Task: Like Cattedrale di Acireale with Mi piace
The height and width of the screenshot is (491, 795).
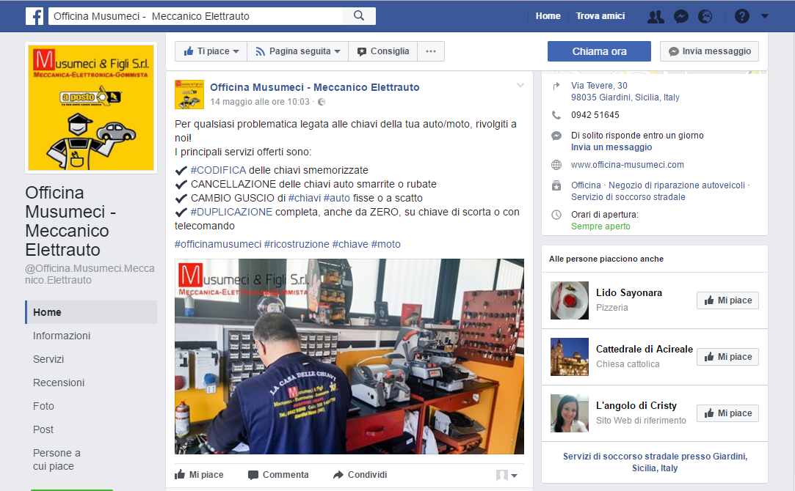Action: tap(727, 357)
